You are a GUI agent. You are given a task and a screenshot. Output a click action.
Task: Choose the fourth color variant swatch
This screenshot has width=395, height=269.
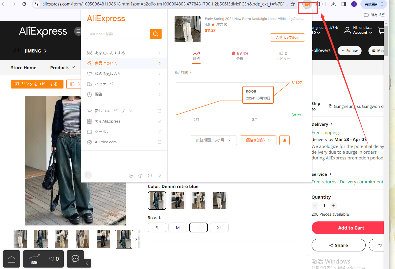coord(219,201)
